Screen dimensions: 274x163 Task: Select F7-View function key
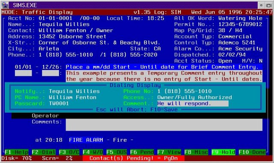pos(169,152)
